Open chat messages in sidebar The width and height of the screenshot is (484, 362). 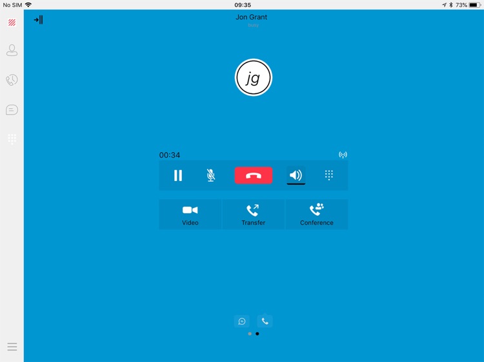(x=12, y=110)
